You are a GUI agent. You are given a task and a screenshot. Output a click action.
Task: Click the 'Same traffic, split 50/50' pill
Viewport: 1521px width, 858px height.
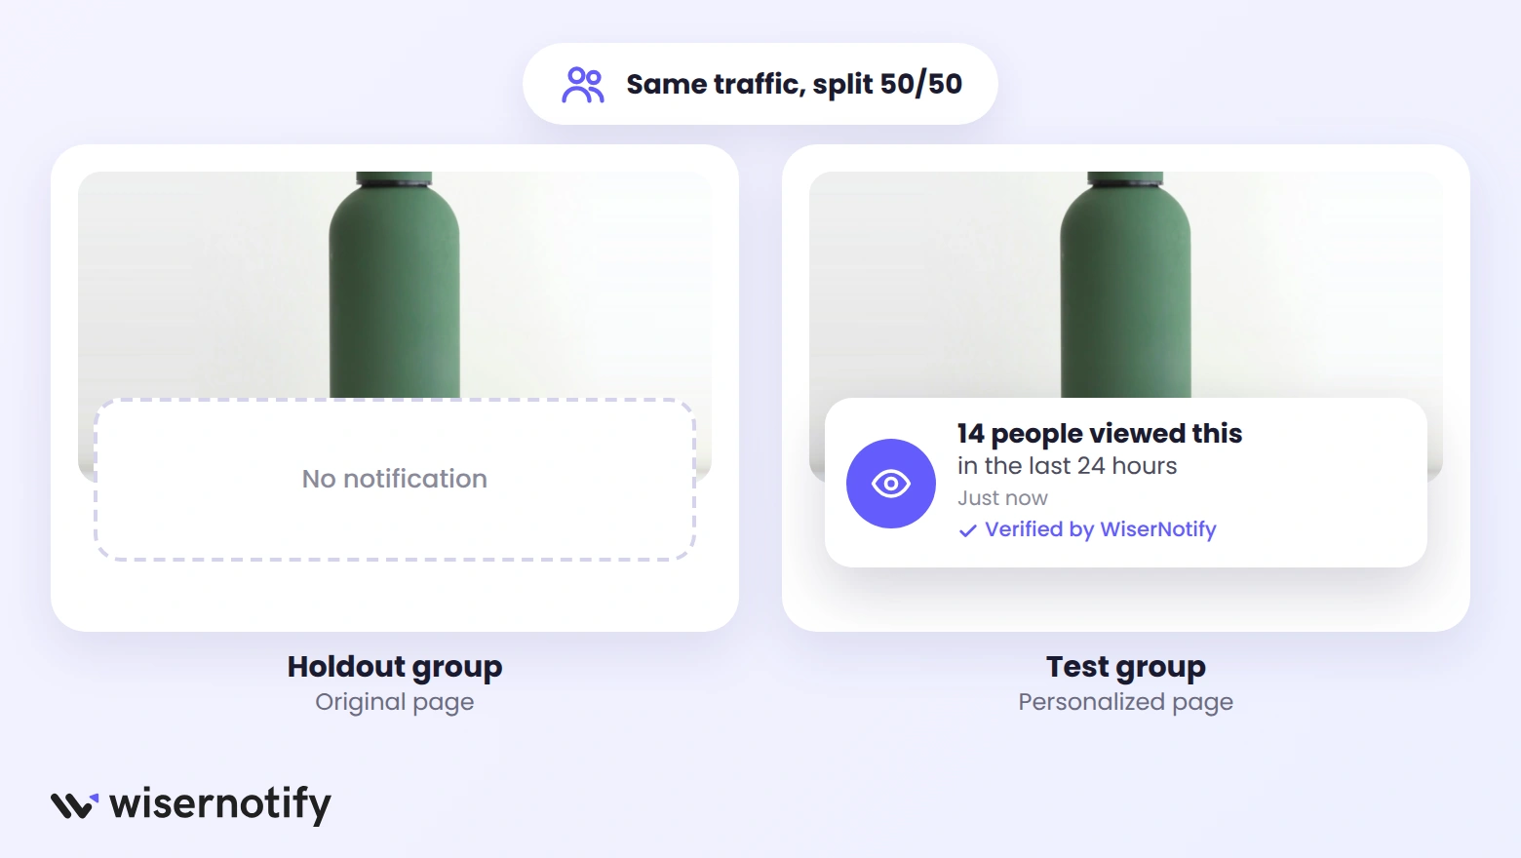[x=760, y=84]
